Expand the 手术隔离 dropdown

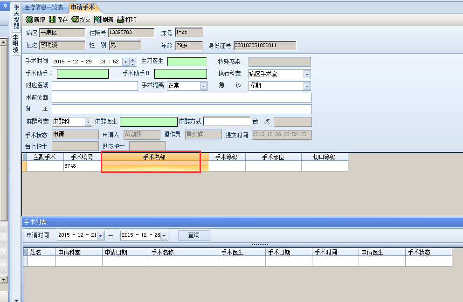pos(203,86)
